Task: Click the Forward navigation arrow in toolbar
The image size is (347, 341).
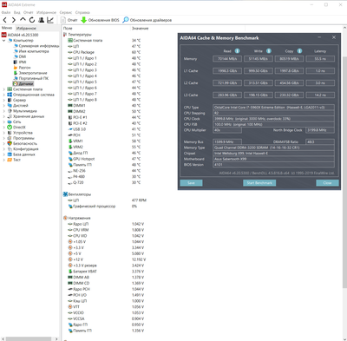Action: pyautogui.click(x=14, y=20)
